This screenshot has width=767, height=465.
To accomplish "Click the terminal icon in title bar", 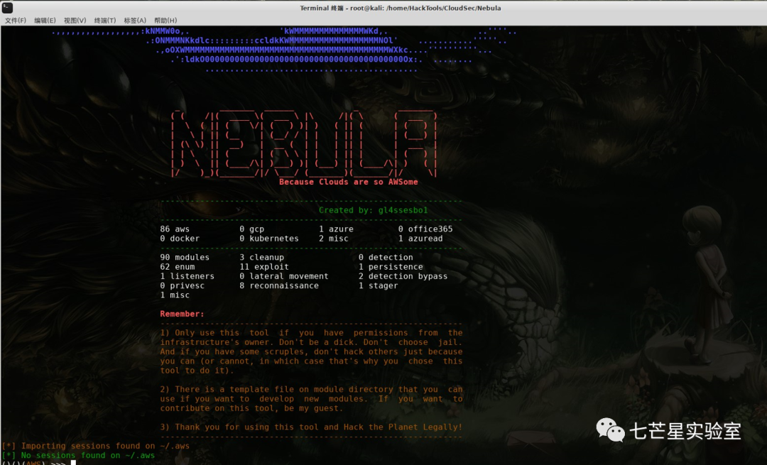I will [x=7, y=7].
